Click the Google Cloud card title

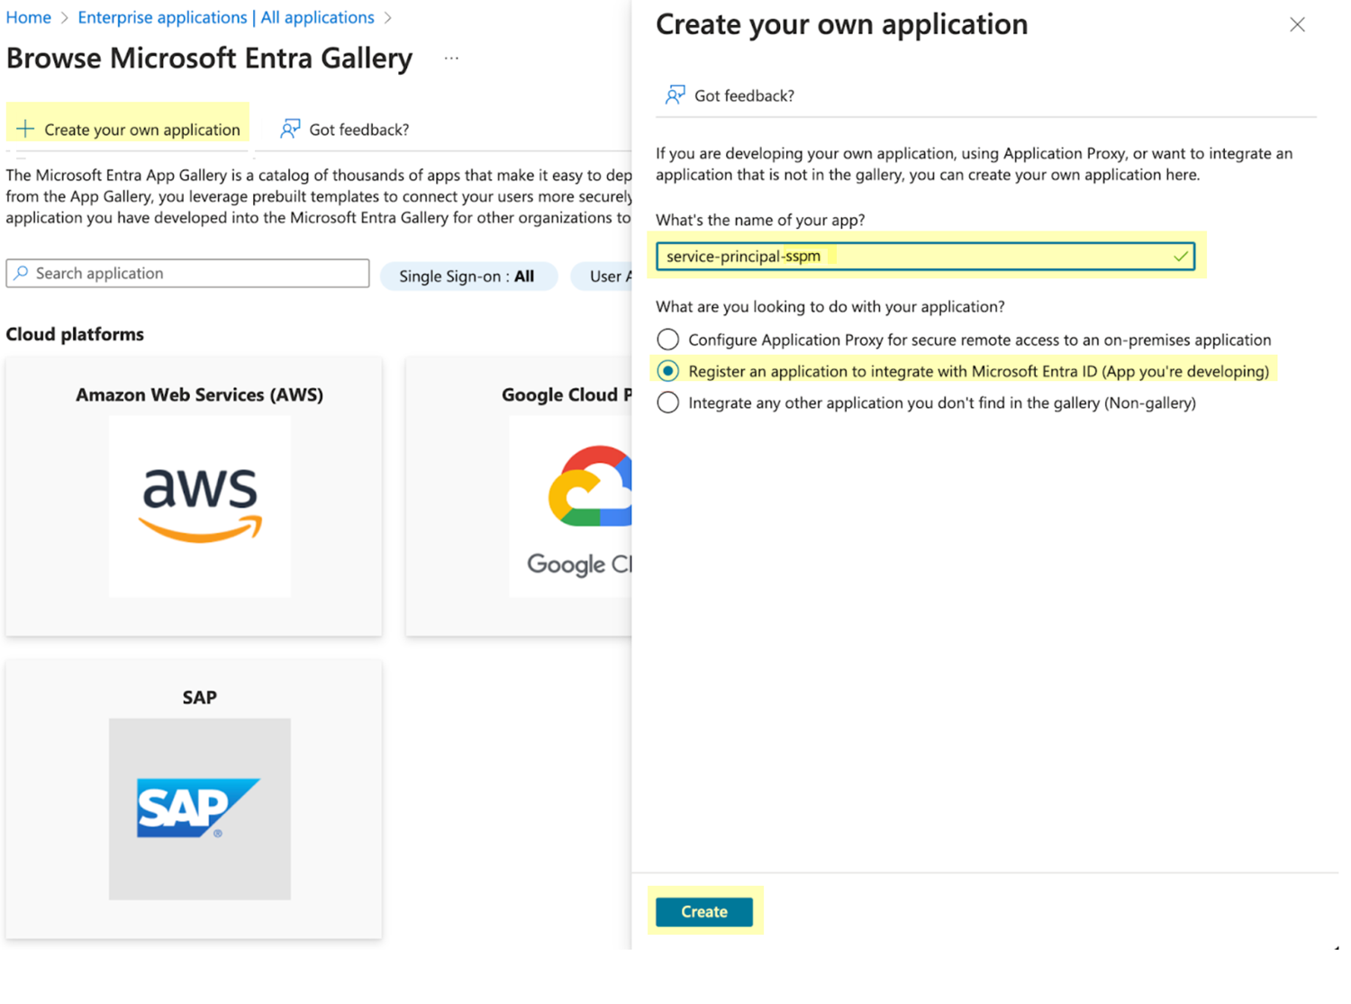point(567,394)
